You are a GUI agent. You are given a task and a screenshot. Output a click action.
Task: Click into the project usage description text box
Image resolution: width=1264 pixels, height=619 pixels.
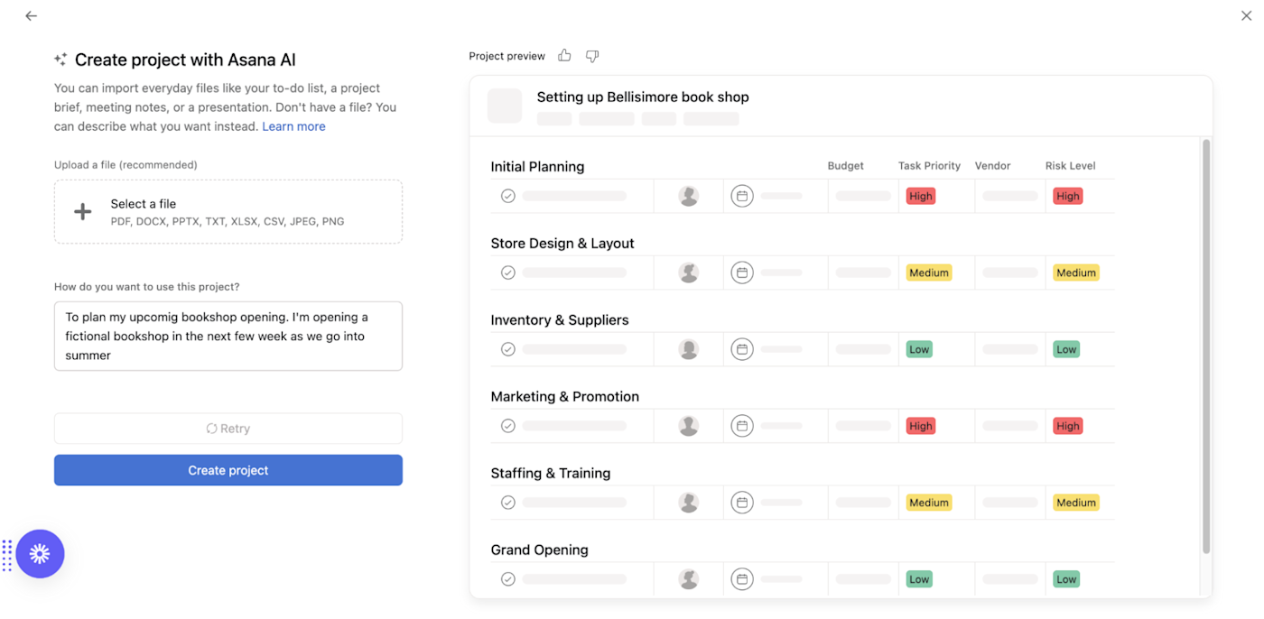pyautogui.click(x=228, y=337)
